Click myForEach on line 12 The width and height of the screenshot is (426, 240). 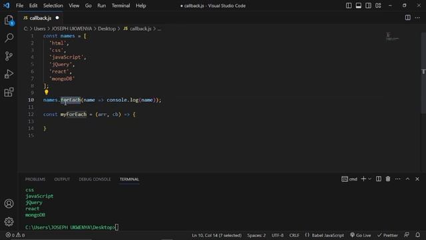point(73,114)
